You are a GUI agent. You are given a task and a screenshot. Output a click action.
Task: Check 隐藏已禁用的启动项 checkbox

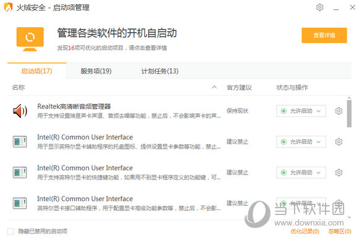tap(11, 231)
